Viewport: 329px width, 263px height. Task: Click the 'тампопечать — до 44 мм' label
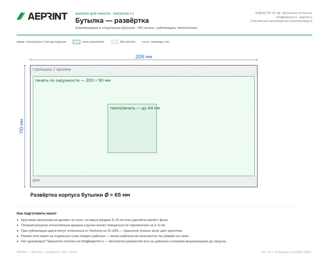135,108
